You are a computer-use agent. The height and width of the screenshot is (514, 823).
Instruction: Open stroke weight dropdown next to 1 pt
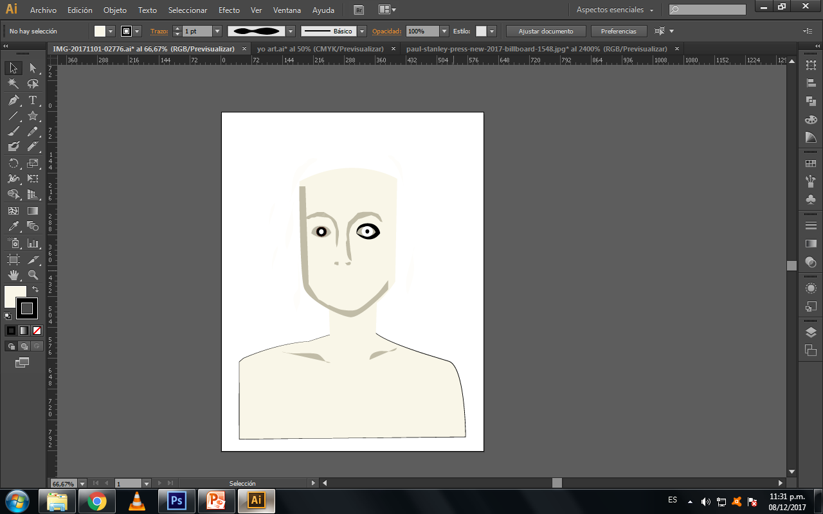(217, 31)
